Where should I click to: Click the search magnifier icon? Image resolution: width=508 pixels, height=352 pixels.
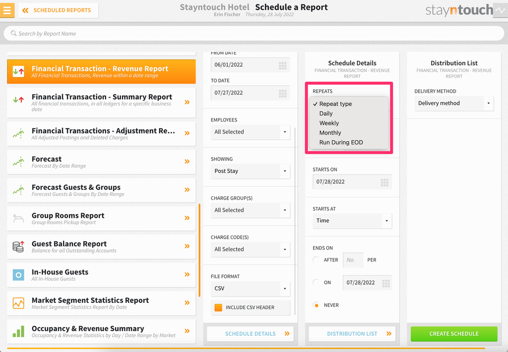point(14,33)
